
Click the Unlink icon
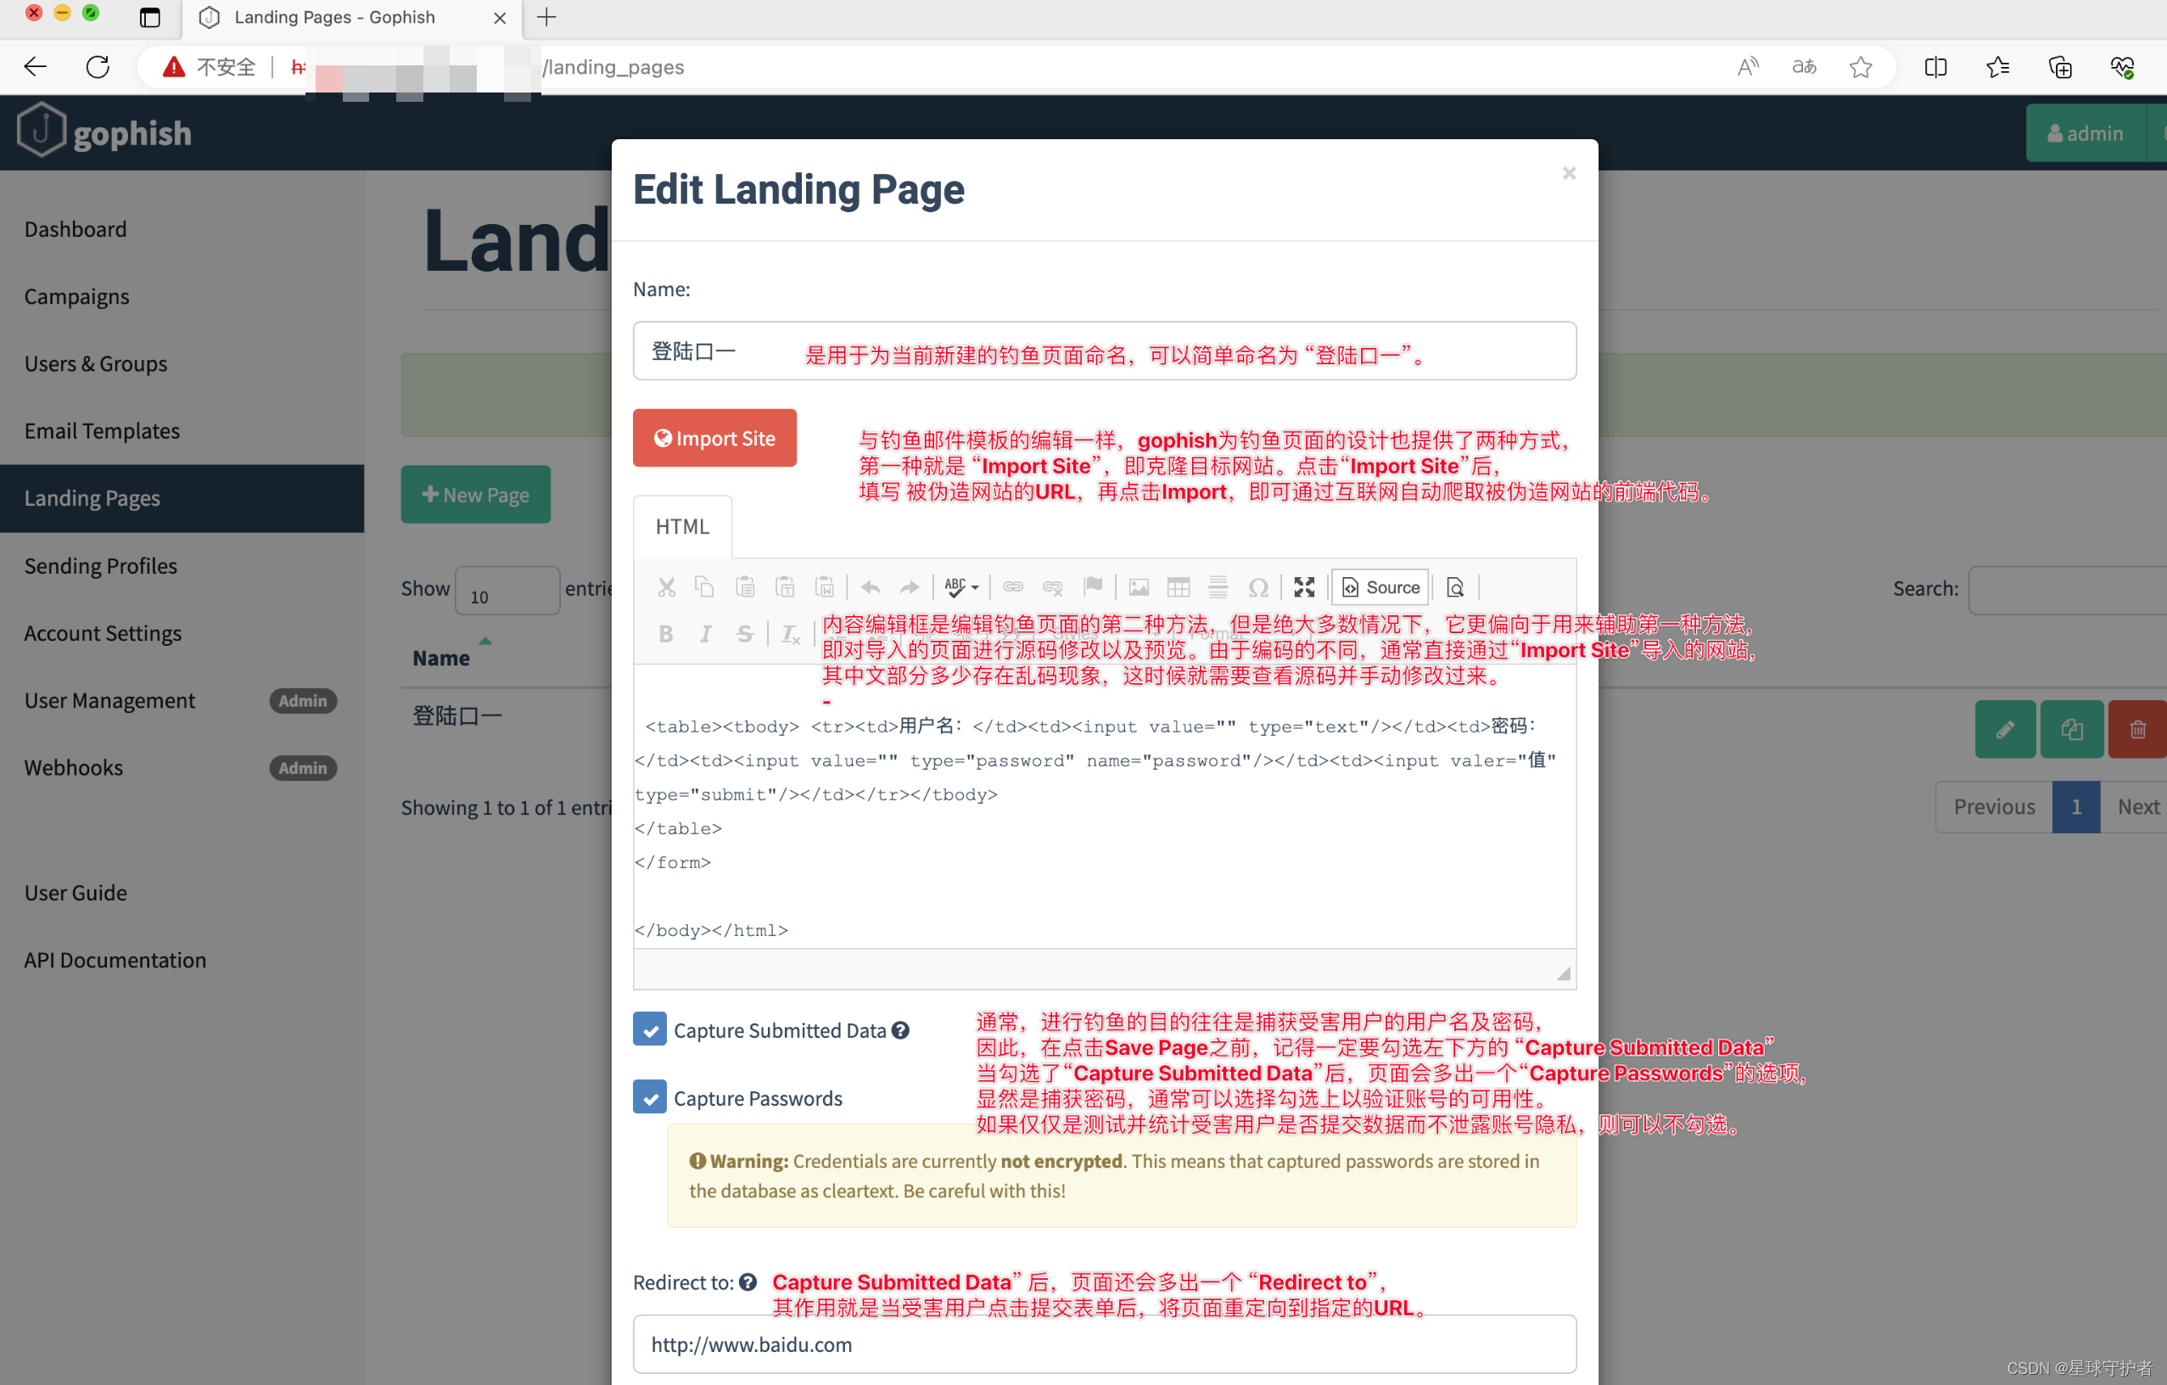[1052, 587]
